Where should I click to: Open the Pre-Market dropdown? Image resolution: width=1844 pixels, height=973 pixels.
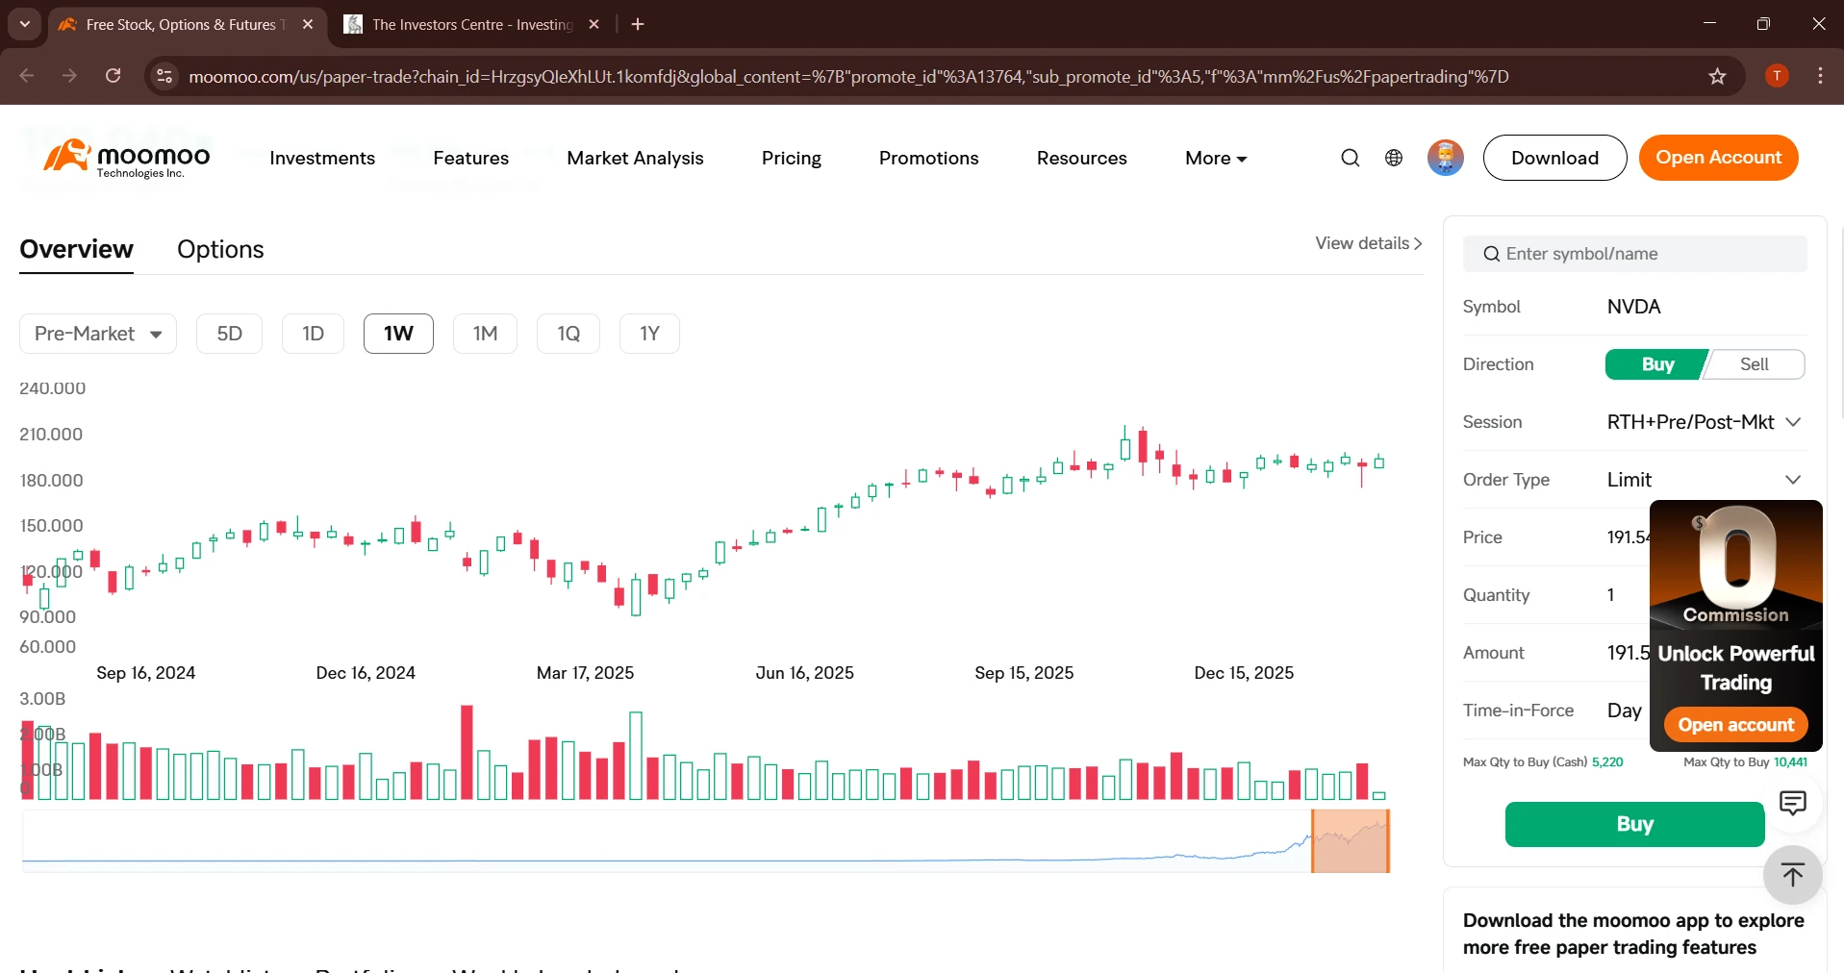(98, 334)
